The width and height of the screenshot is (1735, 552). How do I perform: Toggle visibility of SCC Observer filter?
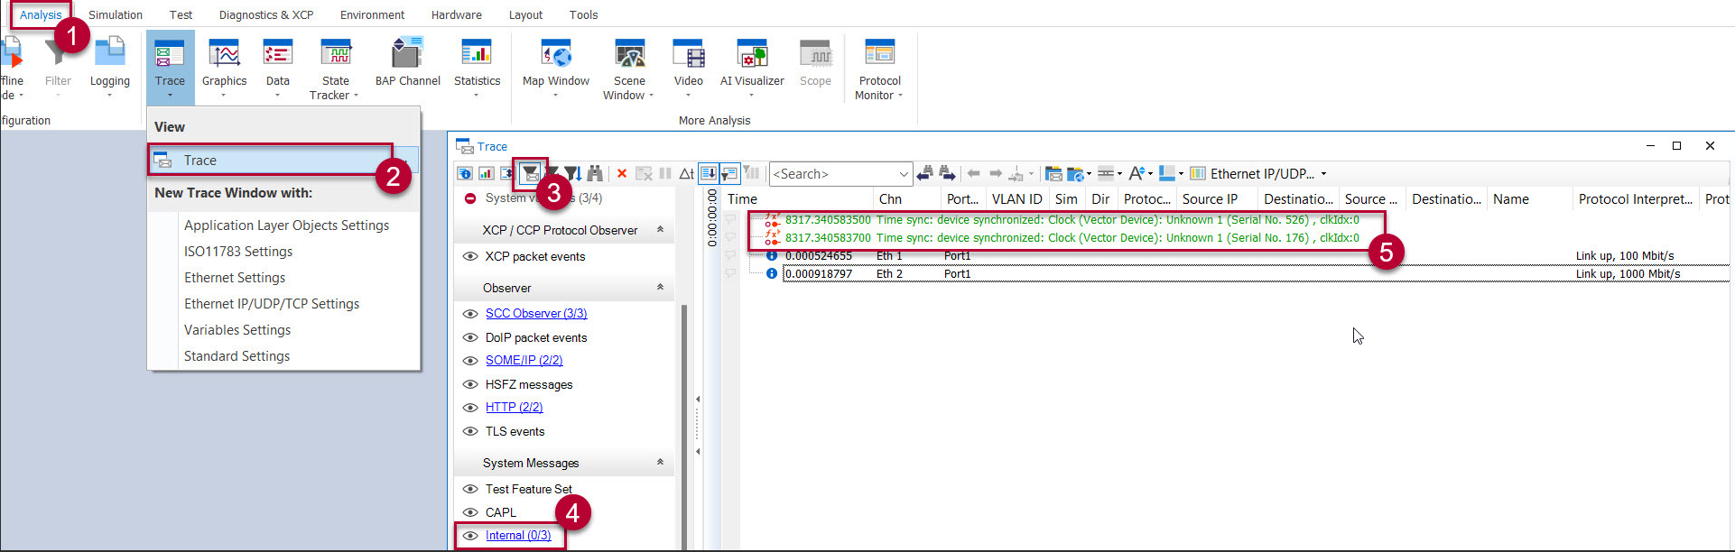[x=470, y=314]
